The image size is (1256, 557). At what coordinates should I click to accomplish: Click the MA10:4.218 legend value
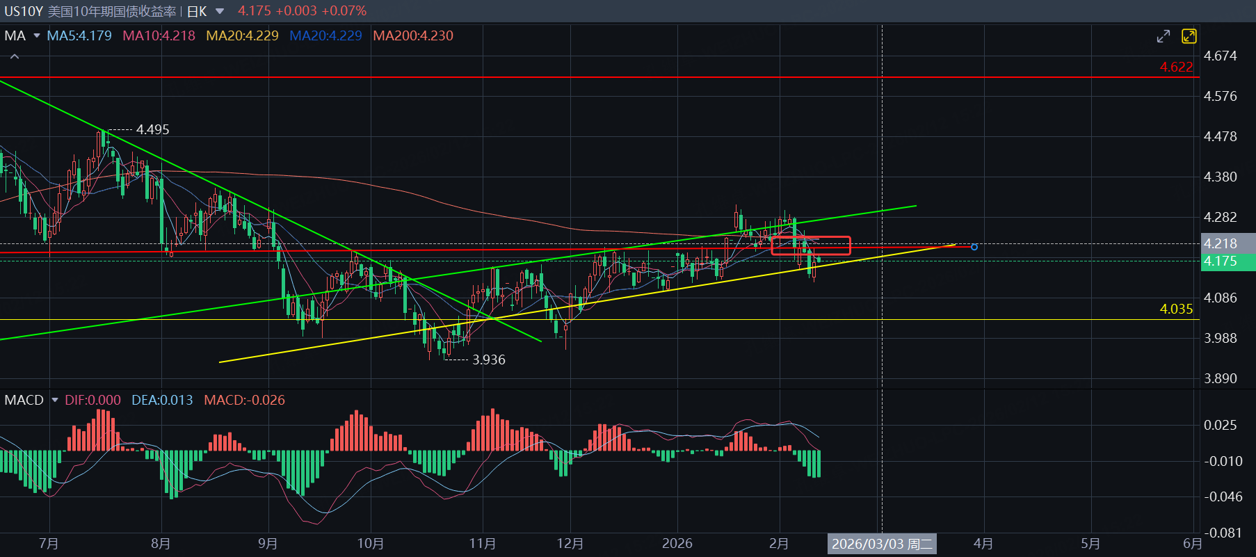(x=159, y=35)
